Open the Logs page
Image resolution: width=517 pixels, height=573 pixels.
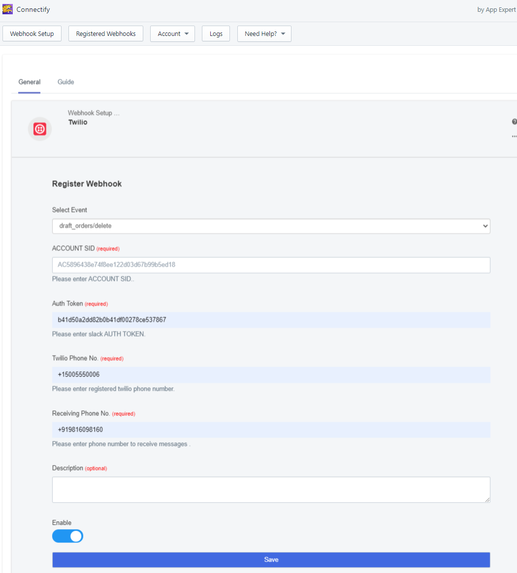pos(216,33)
